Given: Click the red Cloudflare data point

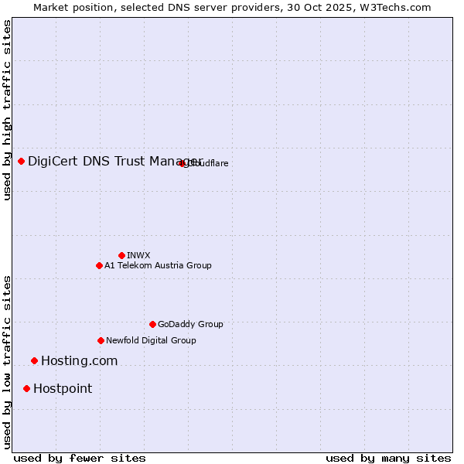Looking at the screenshot, I should (183, 163).
